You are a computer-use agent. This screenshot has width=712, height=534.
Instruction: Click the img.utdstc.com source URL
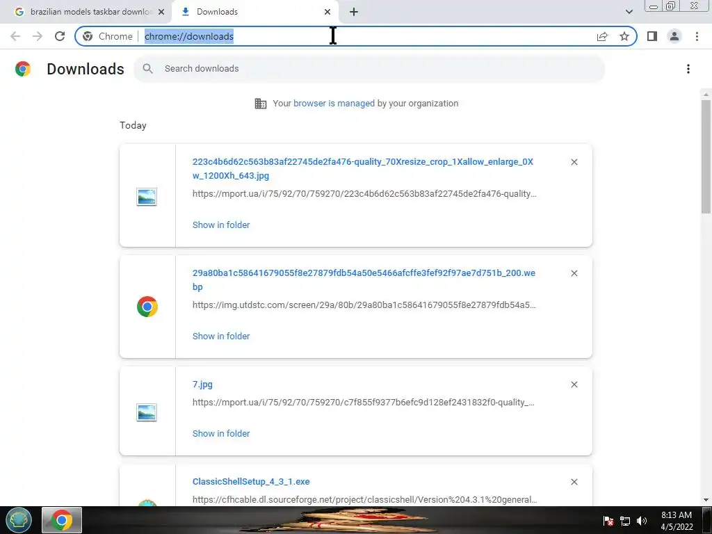tap(364, 305)
